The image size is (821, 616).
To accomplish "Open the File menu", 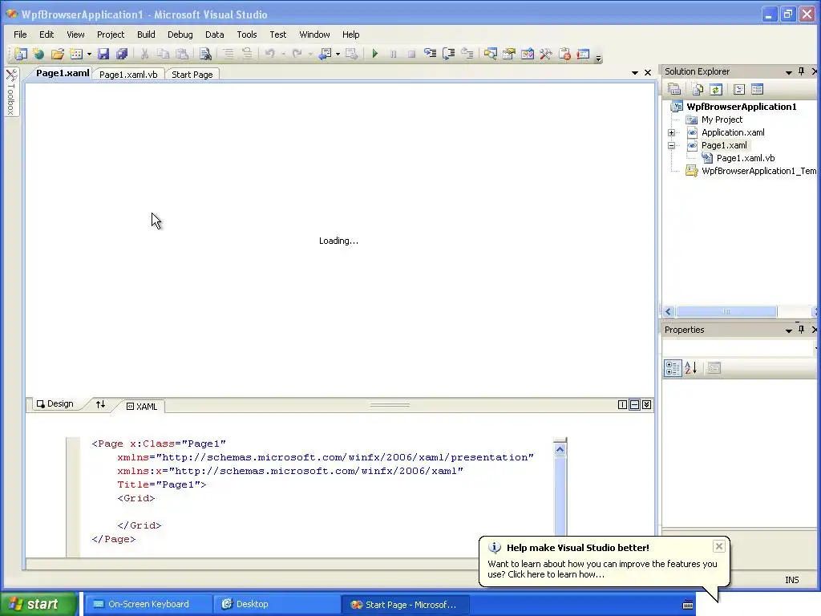I will (20, 34).
